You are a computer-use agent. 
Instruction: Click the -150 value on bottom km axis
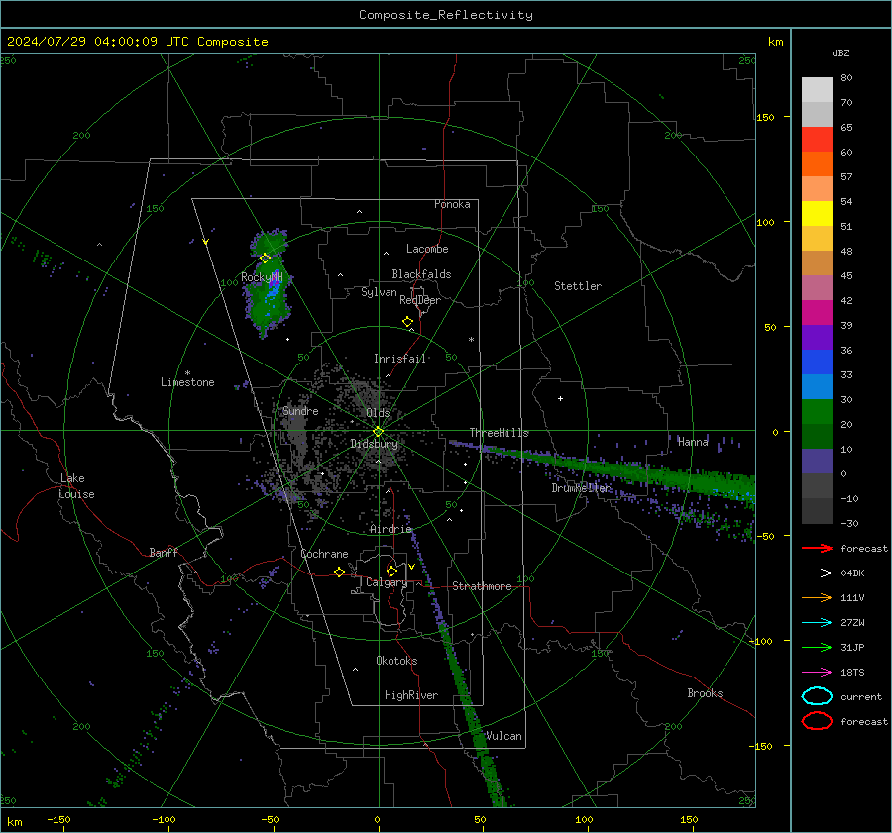click(x=58, y=819)
